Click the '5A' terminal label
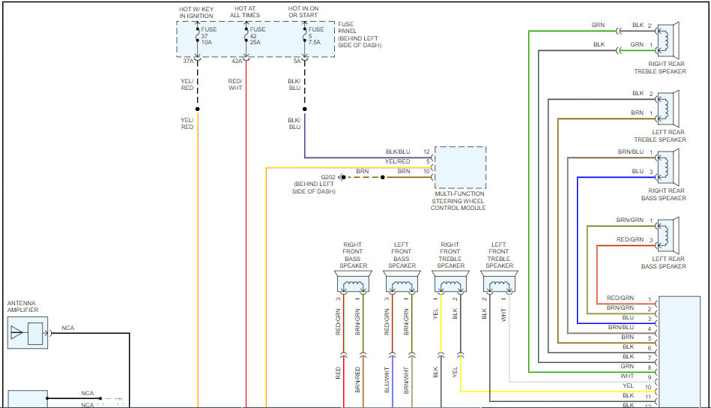Screen dimensions: 711x408 (297, 61)
